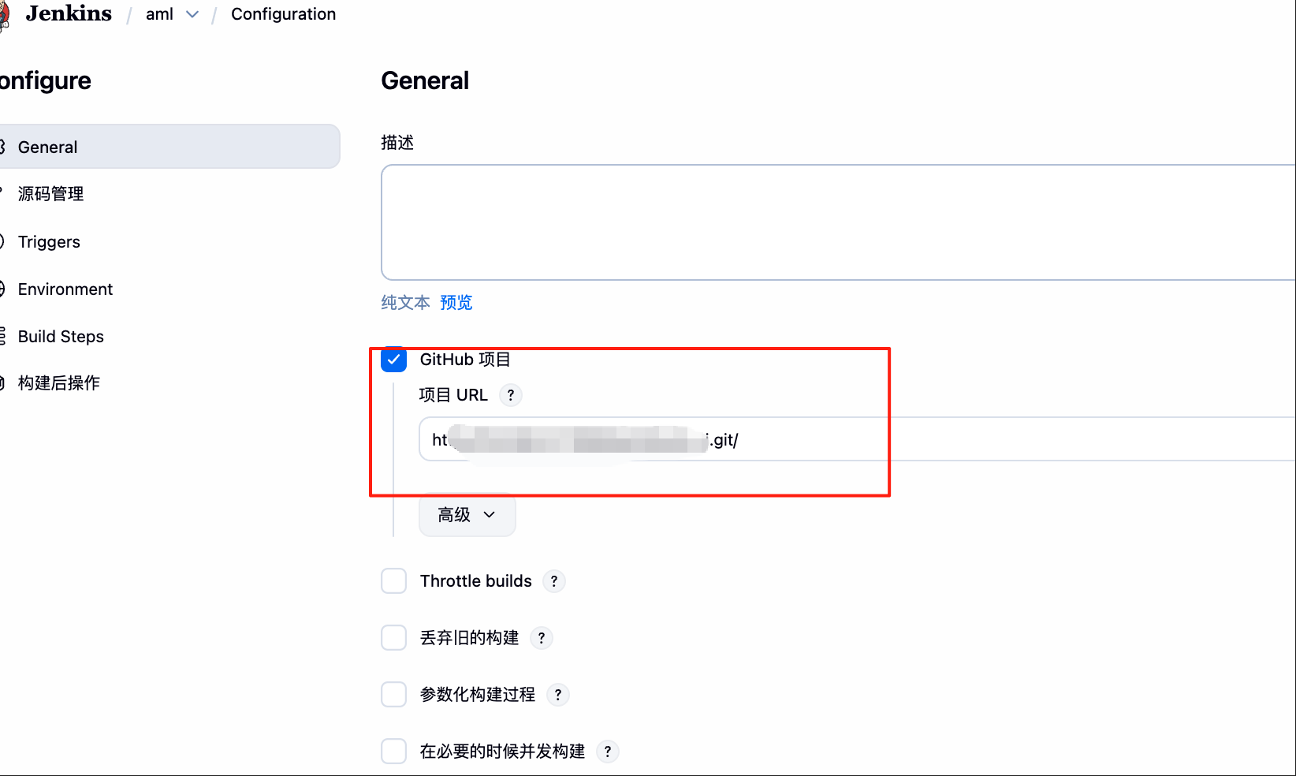Tick the 参数化构建过程 checkbox
1296x776 pixels.
coord(393,695)
